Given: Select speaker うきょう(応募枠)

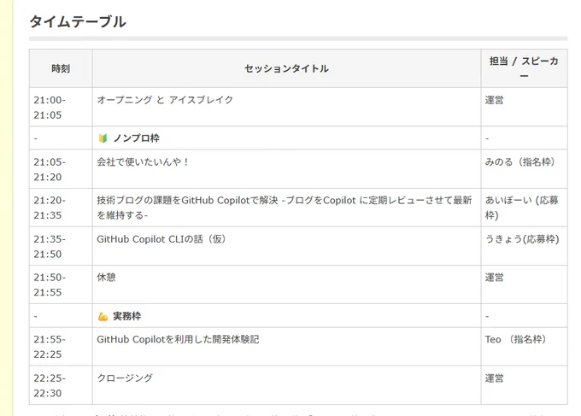Looking at the screenshot, I should [522, 239].
